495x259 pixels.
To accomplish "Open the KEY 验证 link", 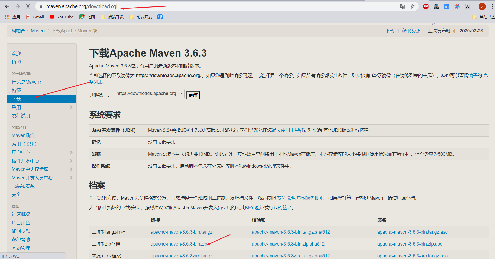I will pyautogui.click(x=255, y=208).
